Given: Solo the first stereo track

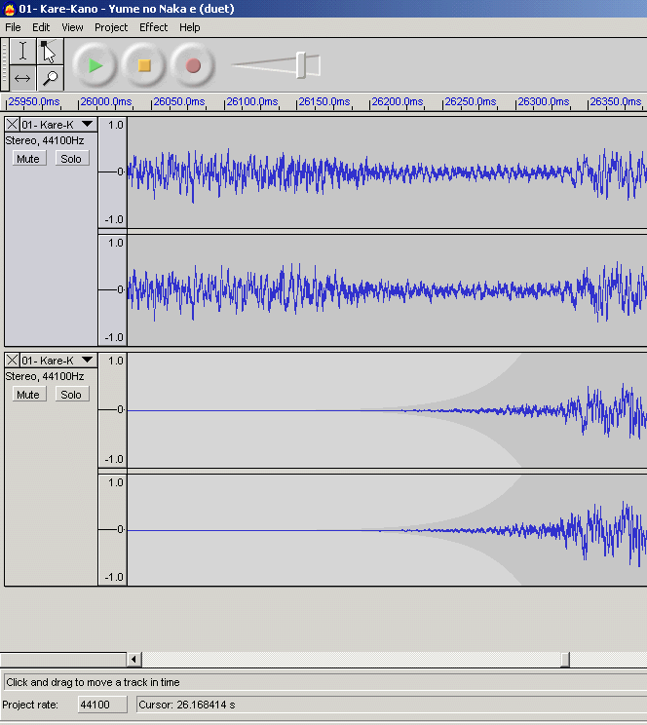Looking at the screenshot, I should (71, 159).
